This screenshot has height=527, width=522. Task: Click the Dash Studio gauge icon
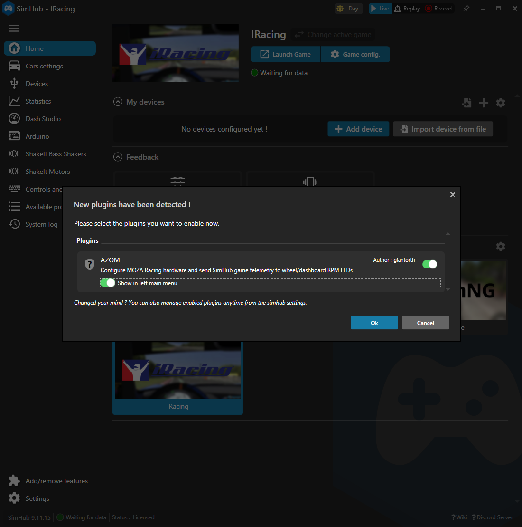[14, 118]
